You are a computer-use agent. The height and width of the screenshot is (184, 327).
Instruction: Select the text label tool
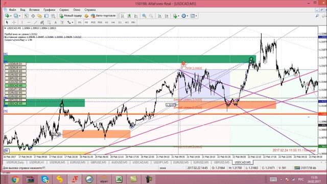coord(62,22)
